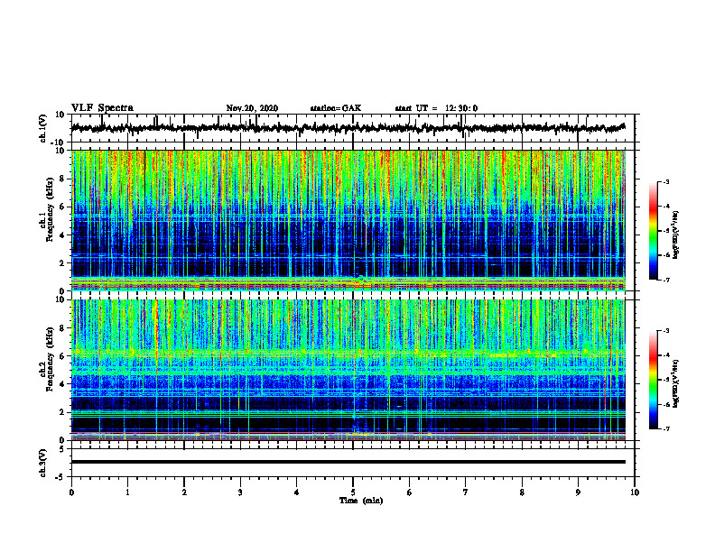Click inside the ch.1 spectrogram panel
This screenshot has width=715, height=552.
(348, 220)
